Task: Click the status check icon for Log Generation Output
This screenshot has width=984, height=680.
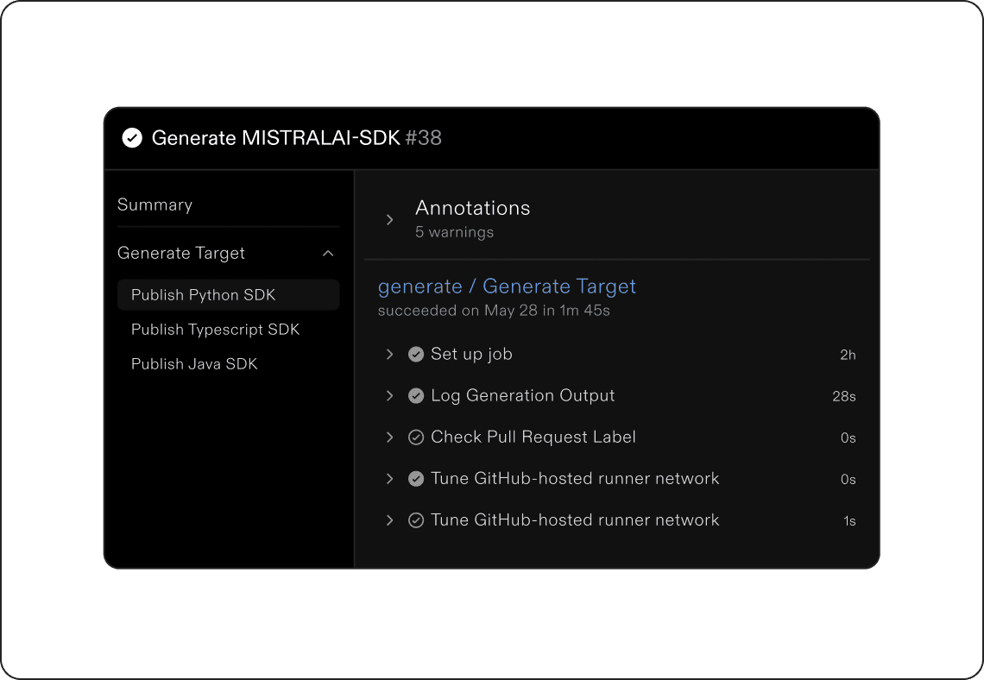Action: [416, 396]
